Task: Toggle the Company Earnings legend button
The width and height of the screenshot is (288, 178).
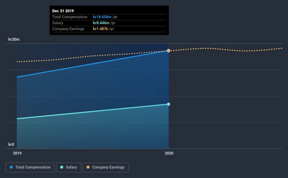Action: (106, 167)
